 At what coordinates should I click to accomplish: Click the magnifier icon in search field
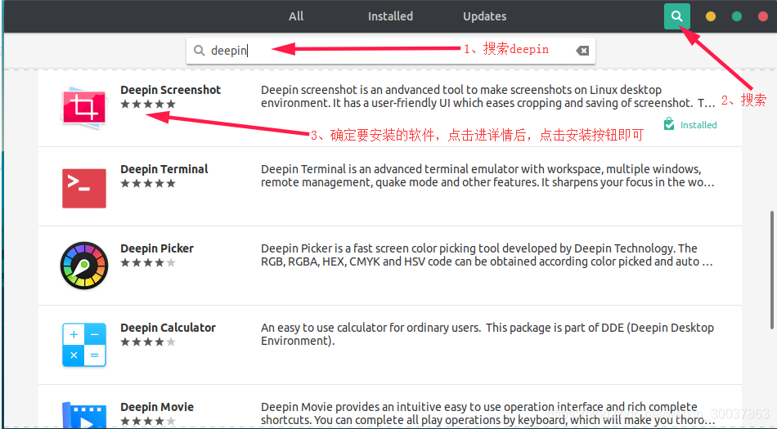(200, 51)
